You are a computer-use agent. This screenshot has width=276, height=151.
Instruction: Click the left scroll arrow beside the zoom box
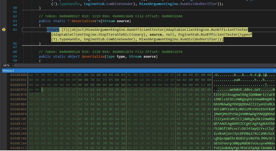click(x=15, y=65)
